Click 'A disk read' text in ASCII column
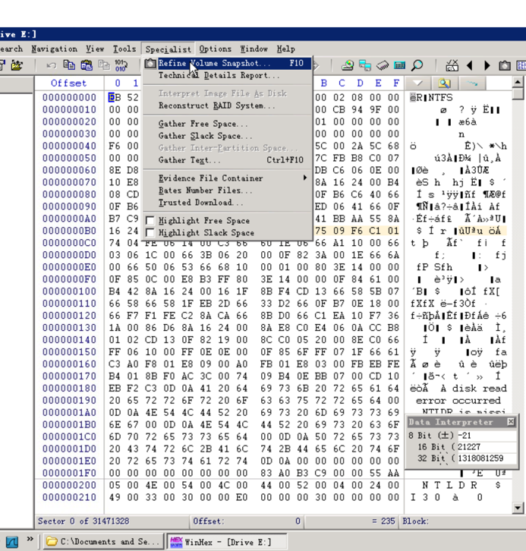Image resolution: width=526 pixels, height=551 pixels. 474,389
